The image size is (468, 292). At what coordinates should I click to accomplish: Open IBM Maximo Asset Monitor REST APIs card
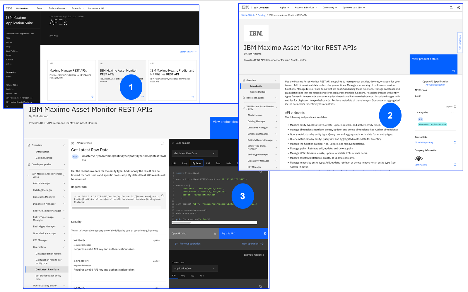(122, 80)
